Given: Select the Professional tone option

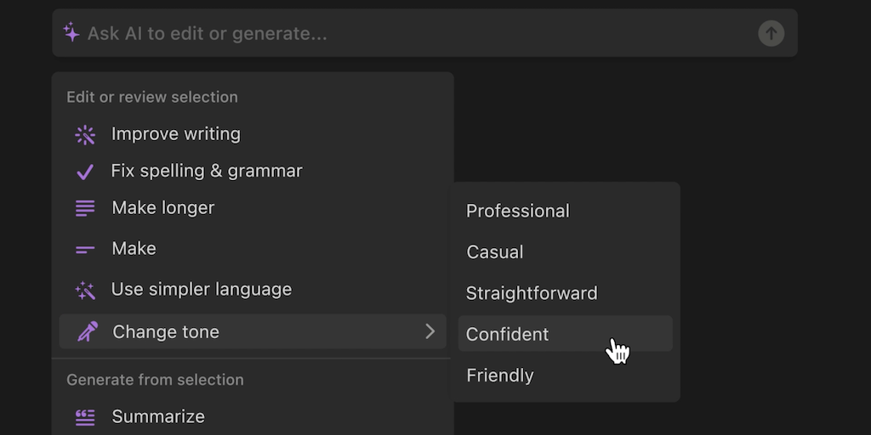Looking at the screenshot, I should pyautogui.click(x=517, y=211).
